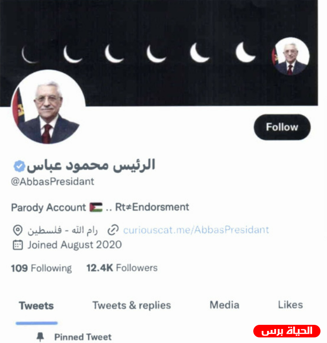Open the large circular profile photo
The width and height of the screenshot is (327, 343).
click(48, 107)
